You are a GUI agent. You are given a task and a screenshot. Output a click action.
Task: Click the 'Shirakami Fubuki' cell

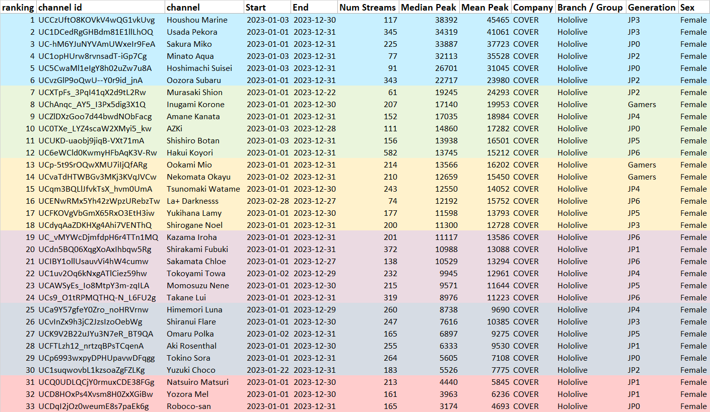pyautogui.click(x=204, y=250)
